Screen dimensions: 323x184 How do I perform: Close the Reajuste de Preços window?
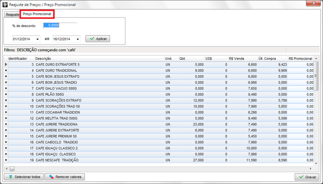click(x=312, y=4)
